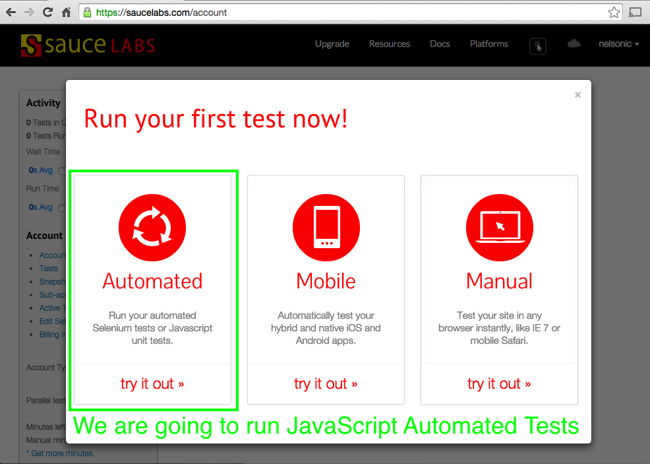Close the dialog with the X button
This screenshot has width=650, height=464.
[x=578, y=94]
